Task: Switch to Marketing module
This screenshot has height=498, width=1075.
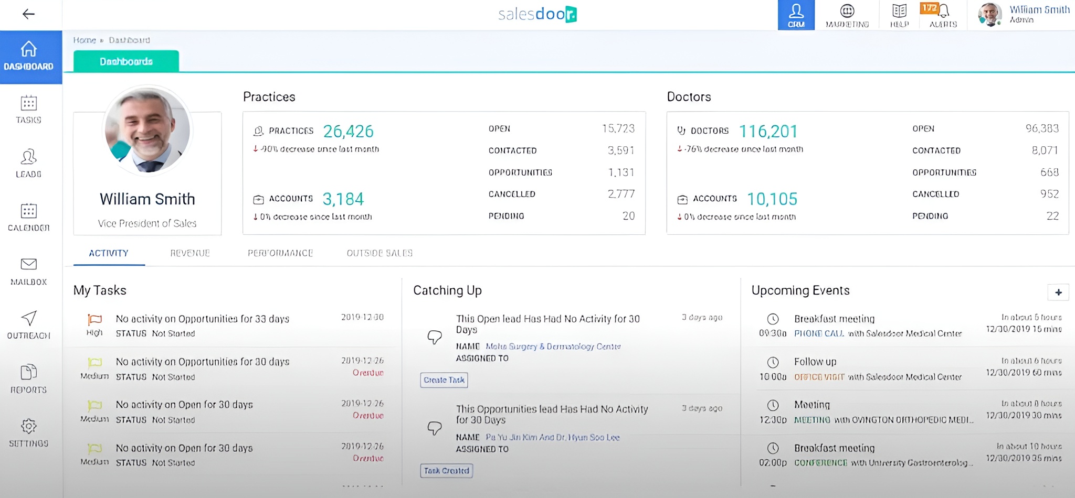Action: 847,15
